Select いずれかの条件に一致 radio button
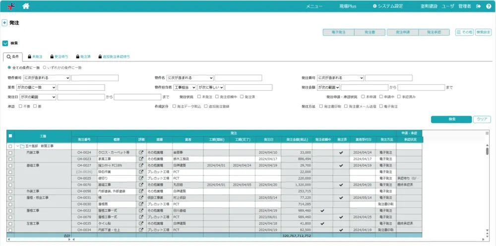Screen dimensions: 496x246 click(x=45, y=67)
